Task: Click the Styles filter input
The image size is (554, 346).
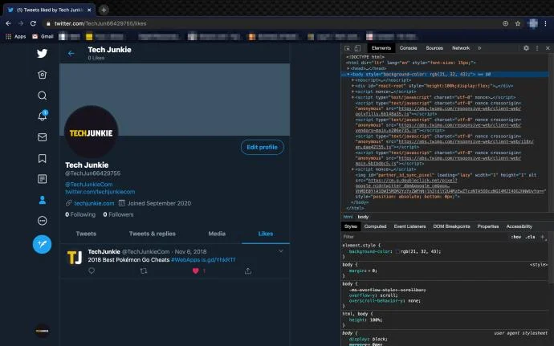Action: click(x=424, y=237)
